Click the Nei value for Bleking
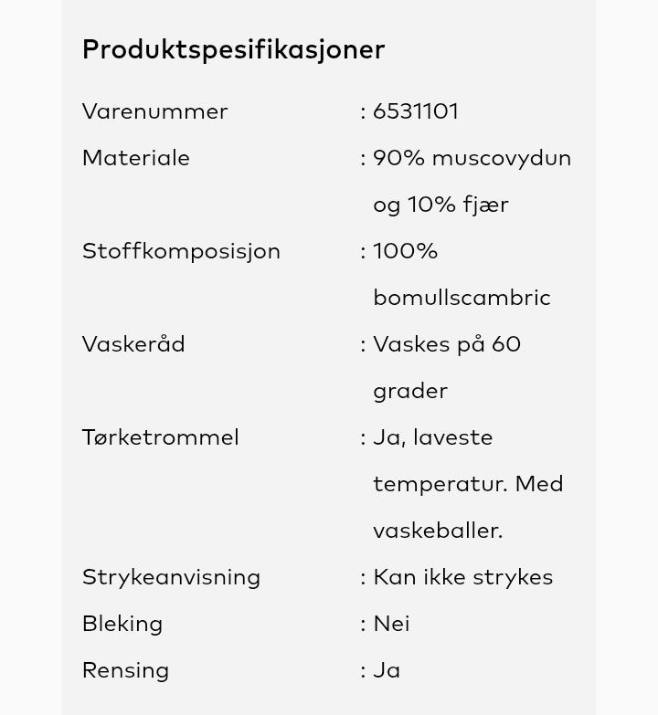This screenshot has width=658, height=715. pyautogui.click(x=391, y=624)
